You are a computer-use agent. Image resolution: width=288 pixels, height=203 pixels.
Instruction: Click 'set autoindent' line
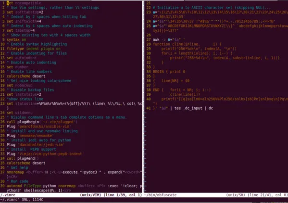coord(22,58)
